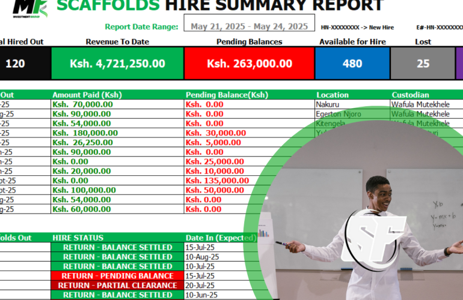The image size is (463, 300).
Task: Click the HIRE STATUS column header
Action: click(78, 238)
